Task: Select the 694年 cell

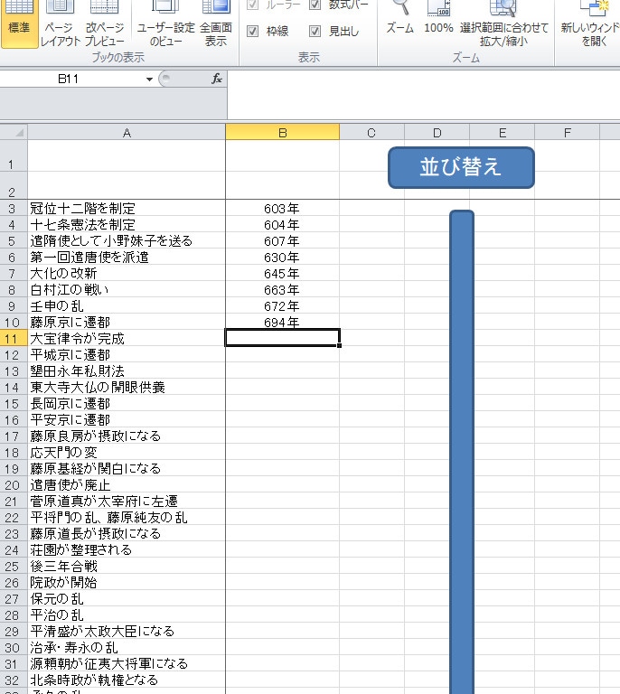Action: [x=282, y=323]
